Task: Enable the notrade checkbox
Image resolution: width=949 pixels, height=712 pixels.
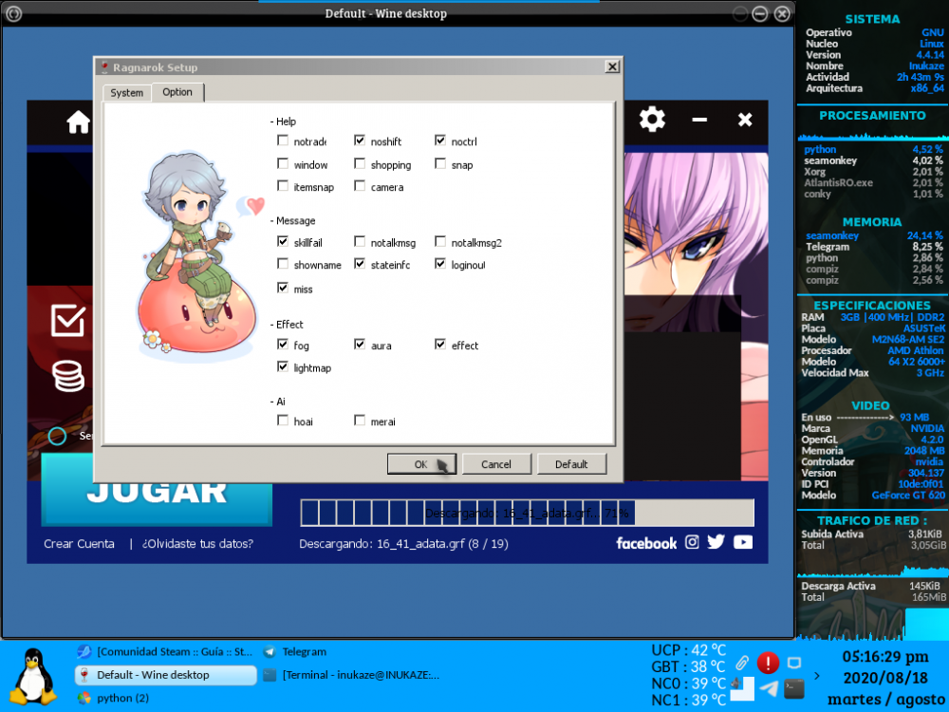Action: tap(283, 141)
